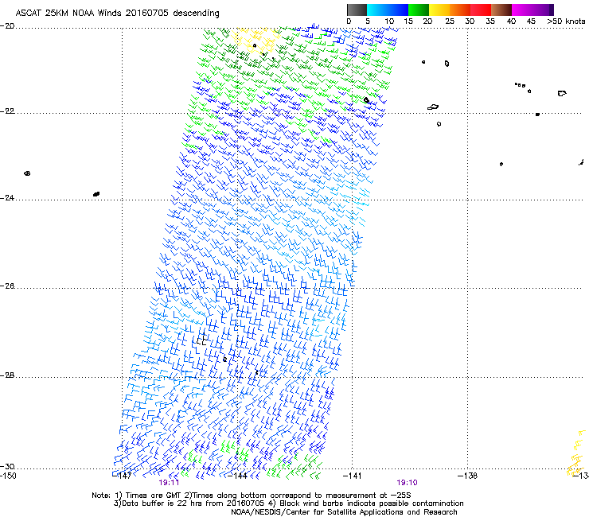Click the latitude label -30
The image size is (589, 517).
[7, 466]
